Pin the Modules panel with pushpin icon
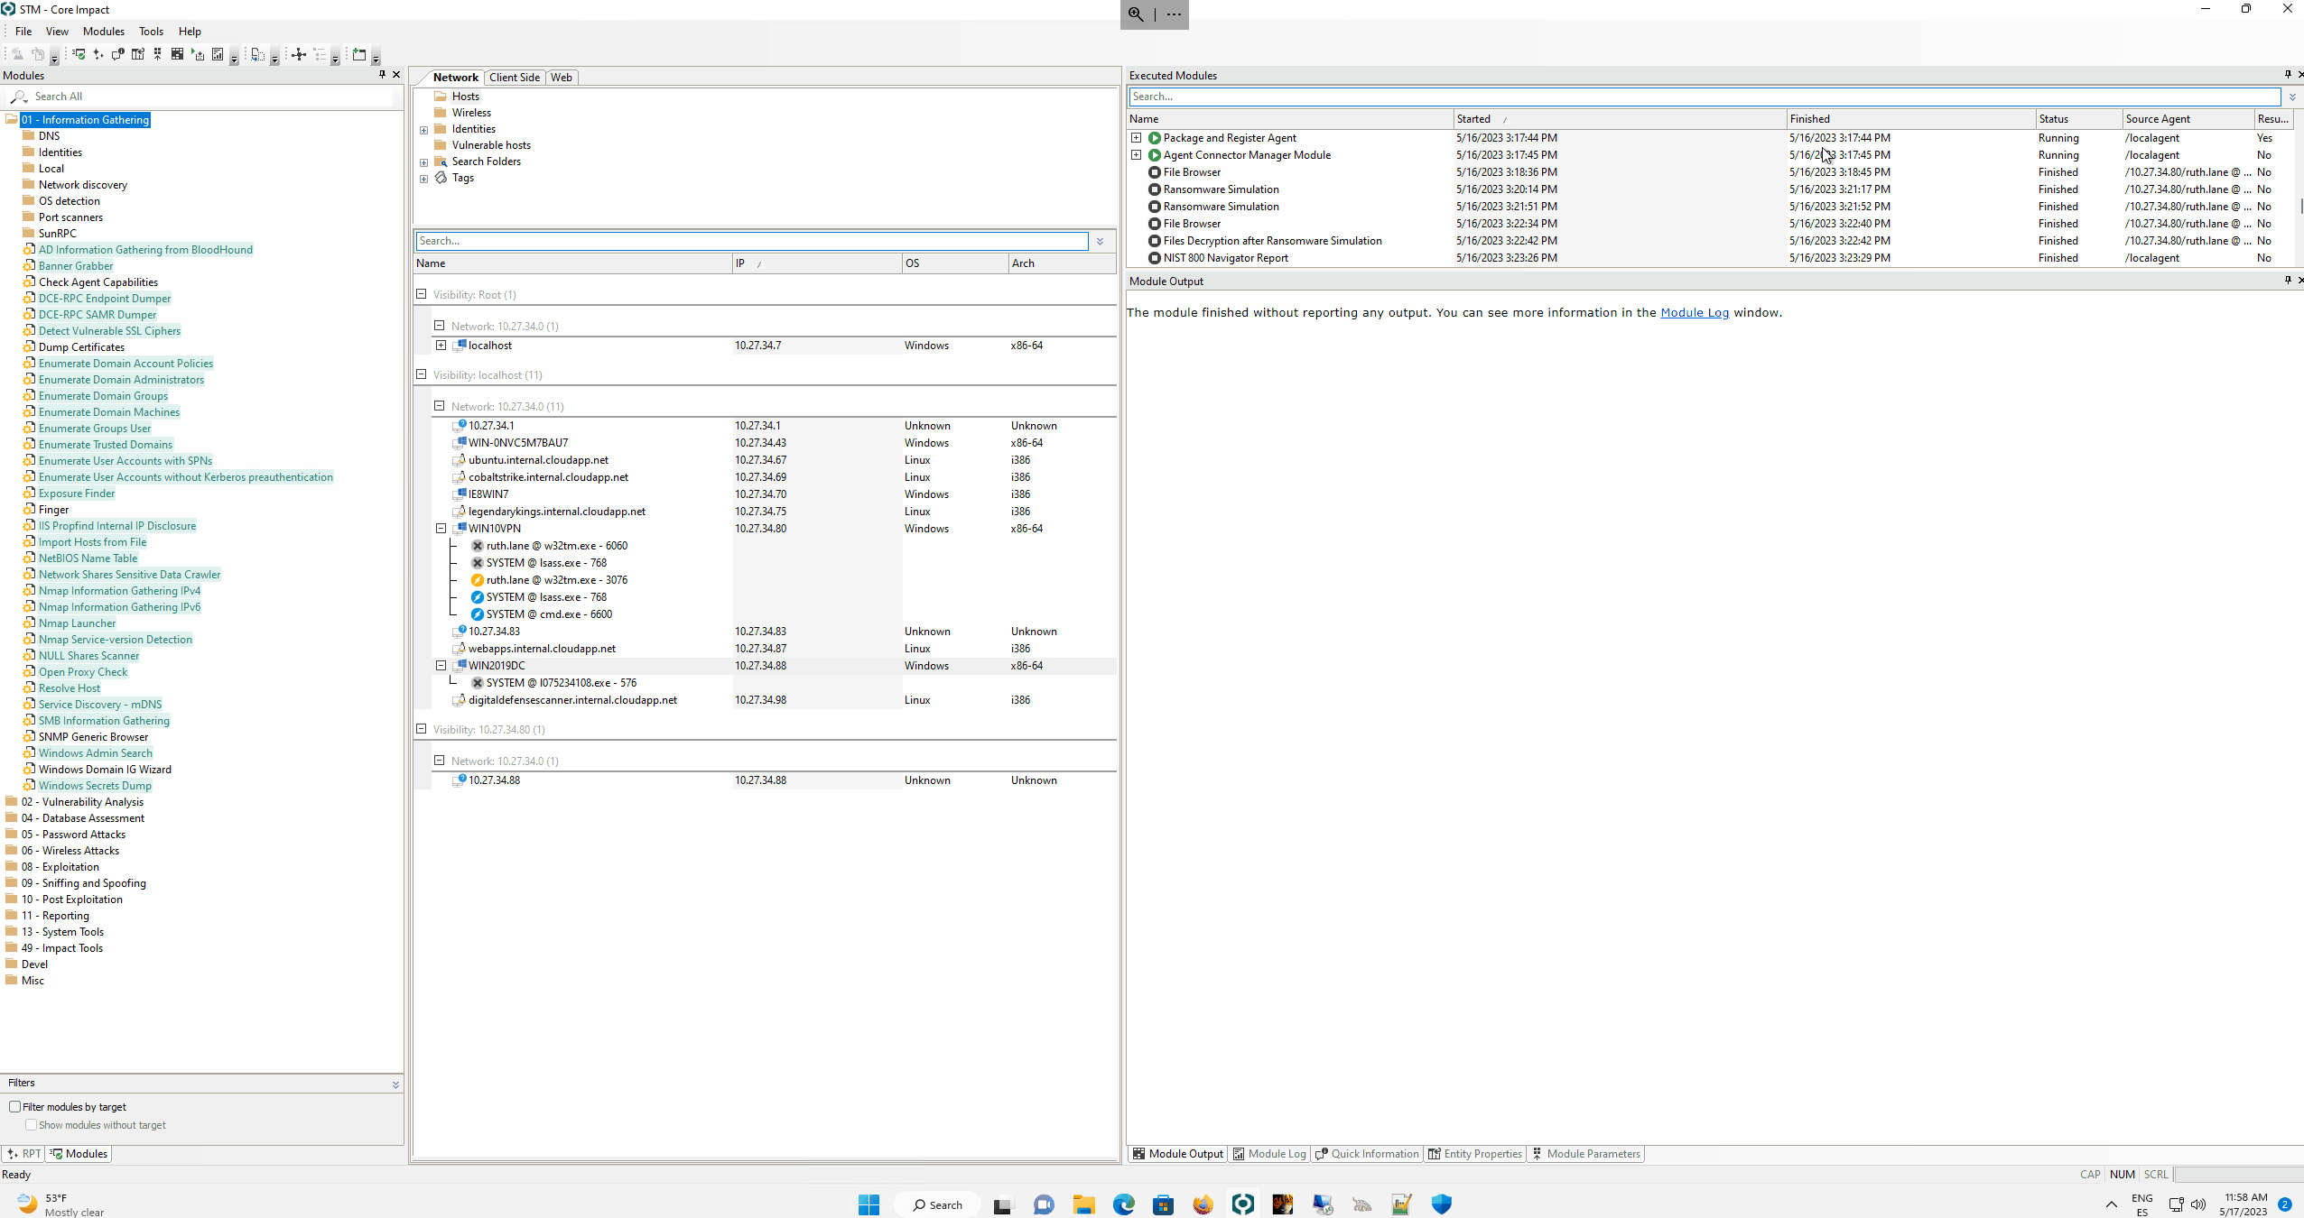The width and height of the screenshot is (2304, 1218). (x=382, y=75)
